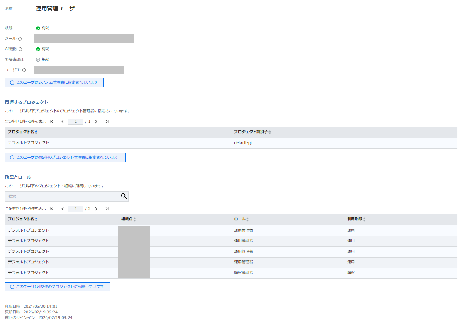Open the 他5件のプロジェクト管理者 notice
The width and height of the screenshot is (463, 327).
click(x=65, y=158)
